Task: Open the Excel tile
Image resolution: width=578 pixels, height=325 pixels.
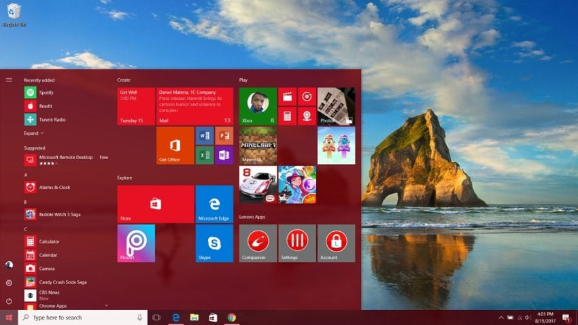Action: click(x=205, y=155)
